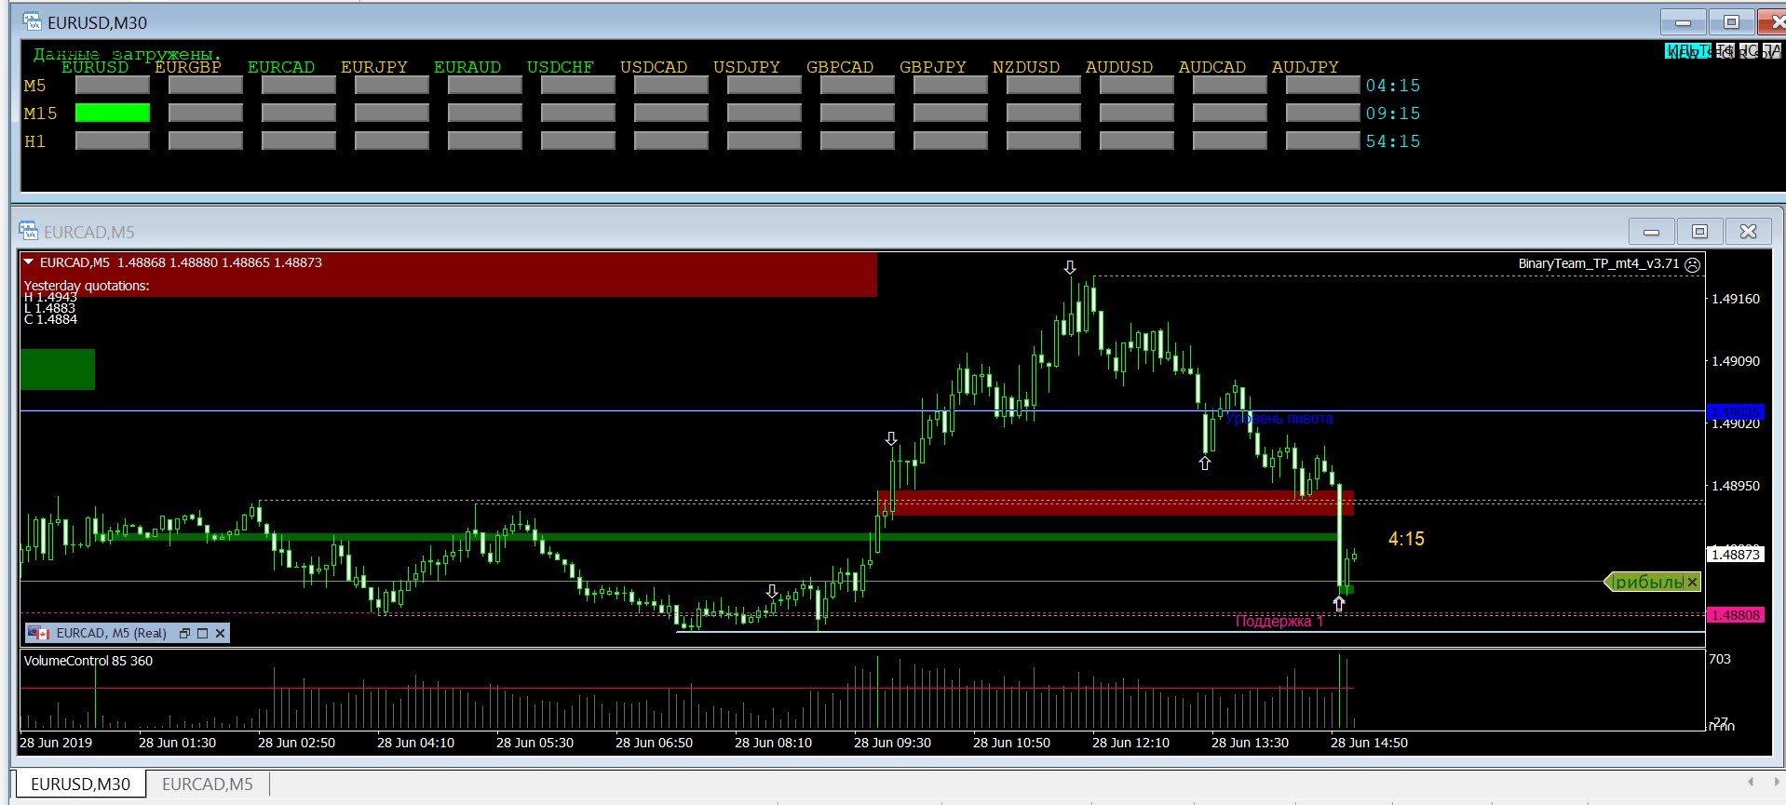The width and height of the screenshot is (1786, 805).
Task: Close the EURCAD, M5 (Real) mini panel
Action: [x=221, y=634]
